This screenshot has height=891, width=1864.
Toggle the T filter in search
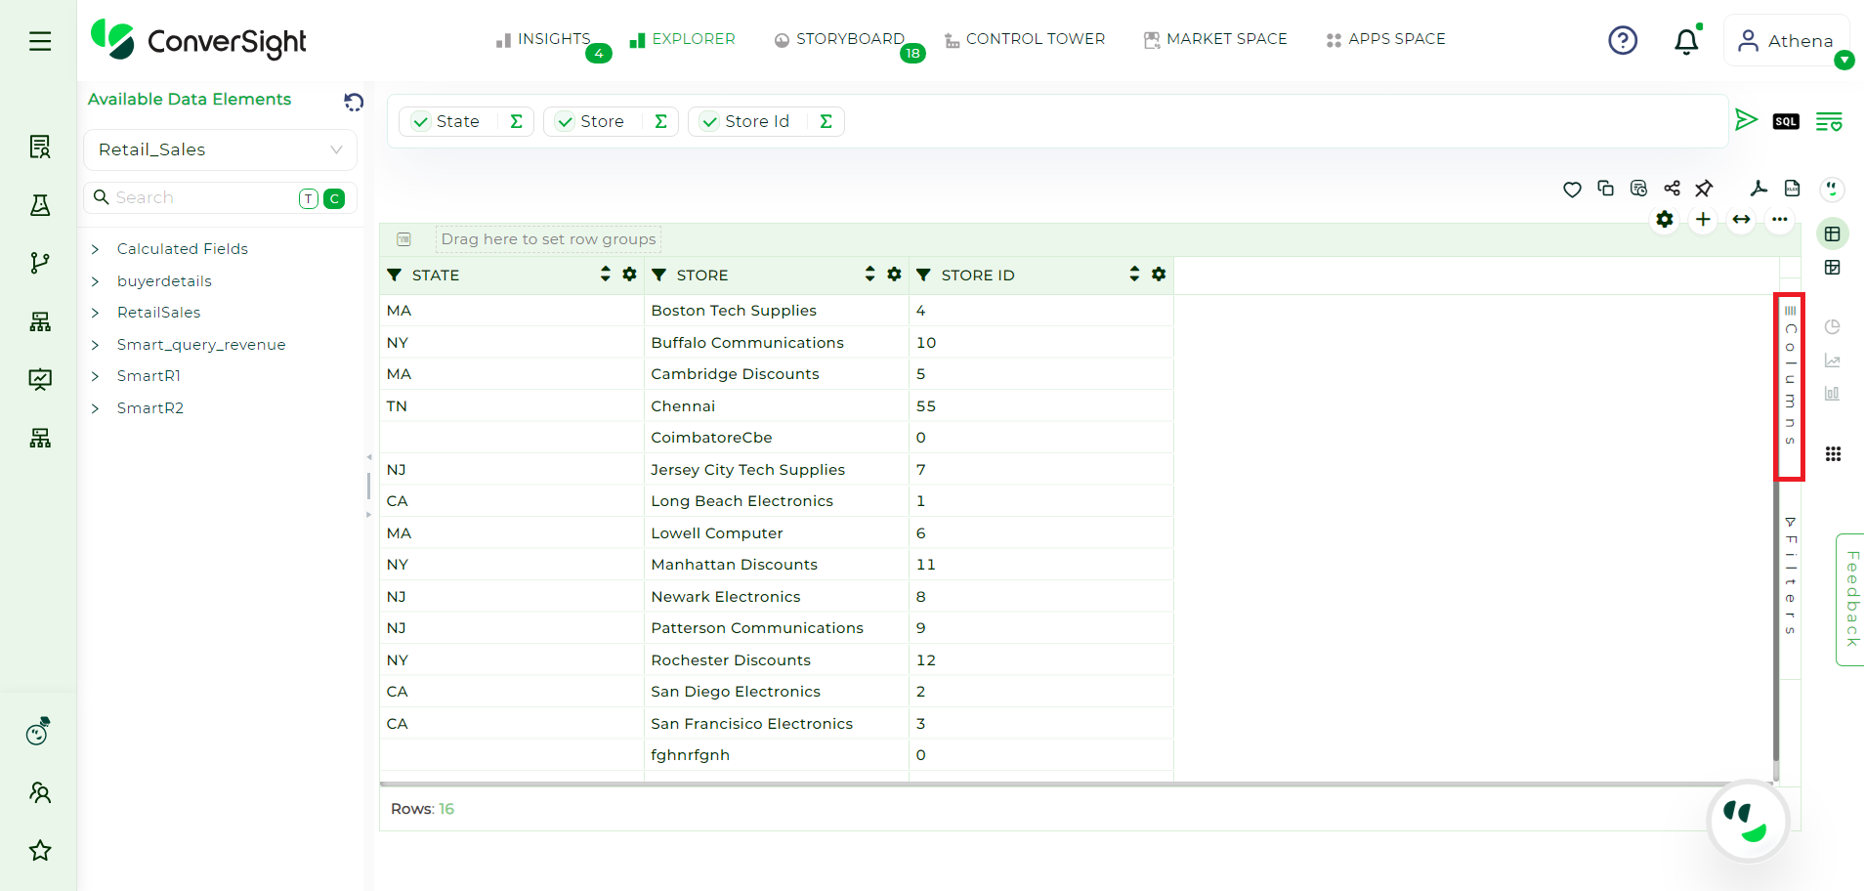pyautogui.click(x=309, y=198)
